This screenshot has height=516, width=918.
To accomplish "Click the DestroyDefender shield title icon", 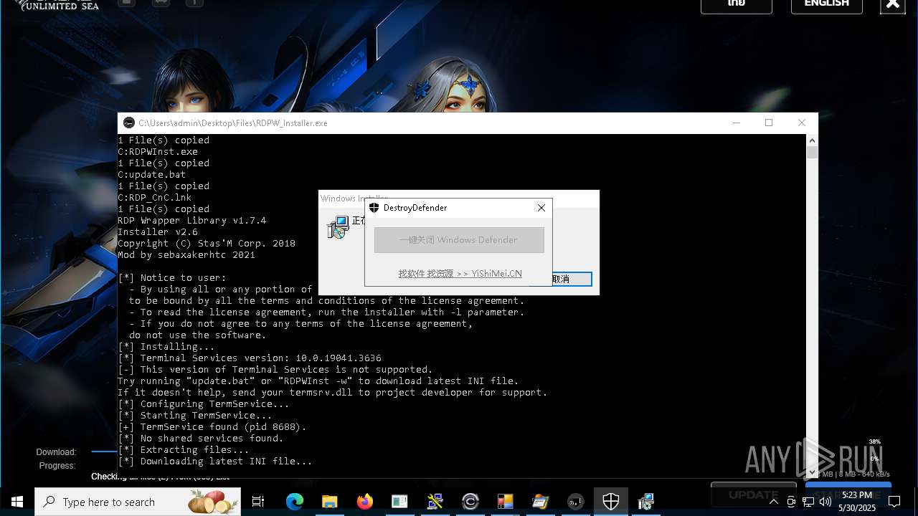I will click(x=374, y=208).
